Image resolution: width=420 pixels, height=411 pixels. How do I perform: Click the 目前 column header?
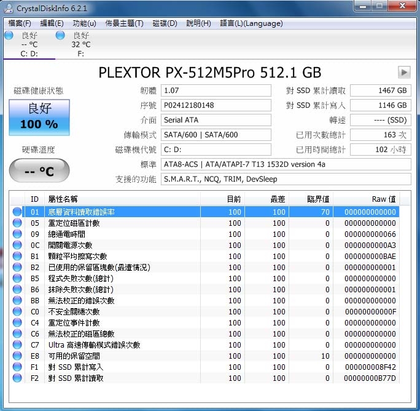click(223, 199)
